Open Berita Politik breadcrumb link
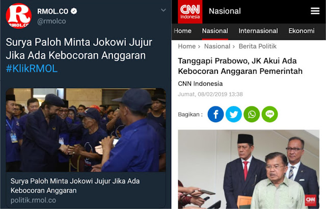 coord(257,46)
